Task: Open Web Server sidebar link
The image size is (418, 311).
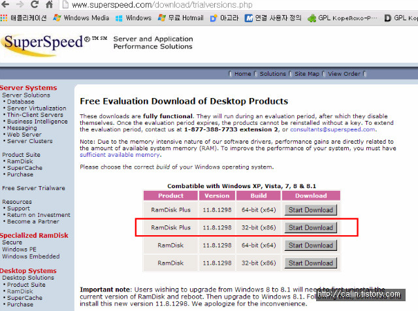Action: (x=24, y=135)
